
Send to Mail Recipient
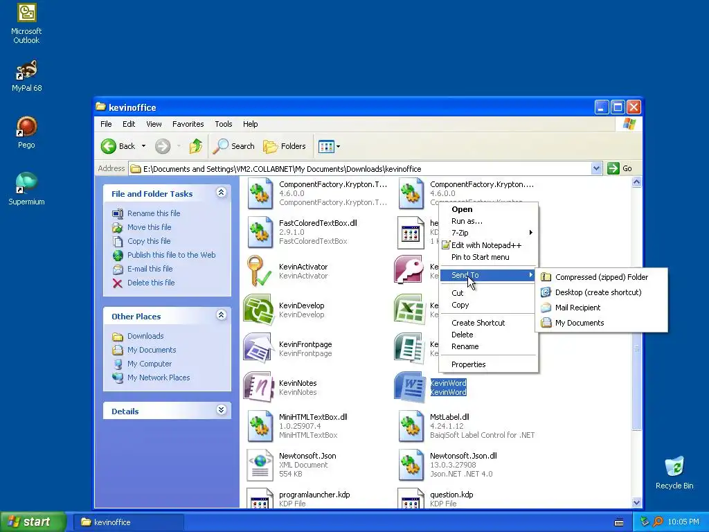click(x=601, y=308)
